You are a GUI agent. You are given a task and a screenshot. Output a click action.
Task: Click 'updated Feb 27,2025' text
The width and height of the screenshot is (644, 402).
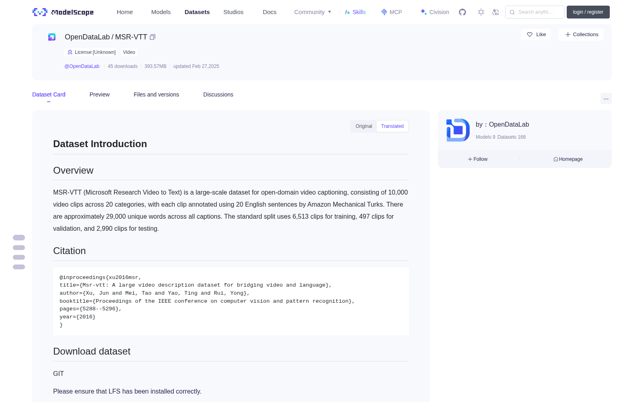click(196, 66)
